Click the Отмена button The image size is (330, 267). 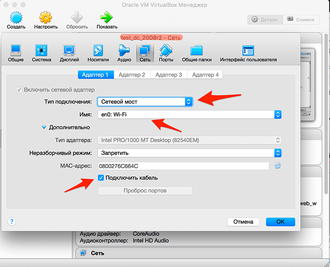pos(243,222)
